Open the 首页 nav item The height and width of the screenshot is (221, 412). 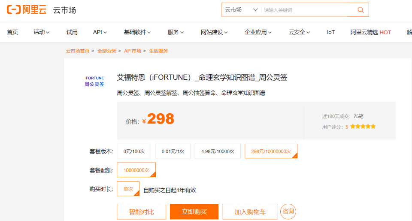[x=12, y=32]
